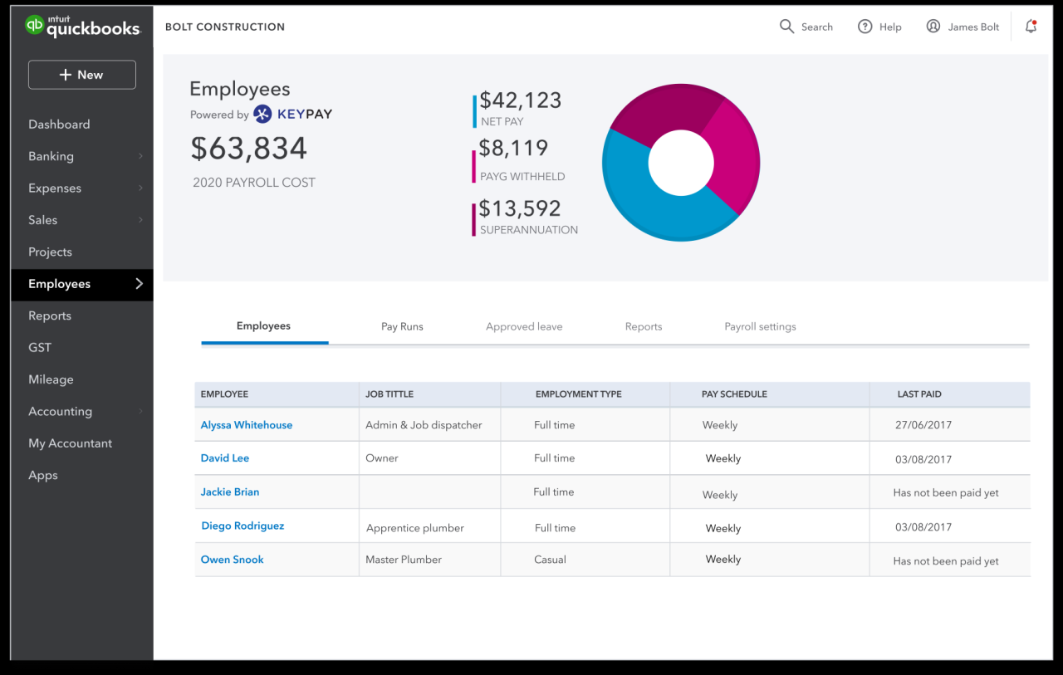Open Alyssa Whitehouse employee record
This screenshot has height=675, width=1063.
pyautogui.click(x=247, y=425)
